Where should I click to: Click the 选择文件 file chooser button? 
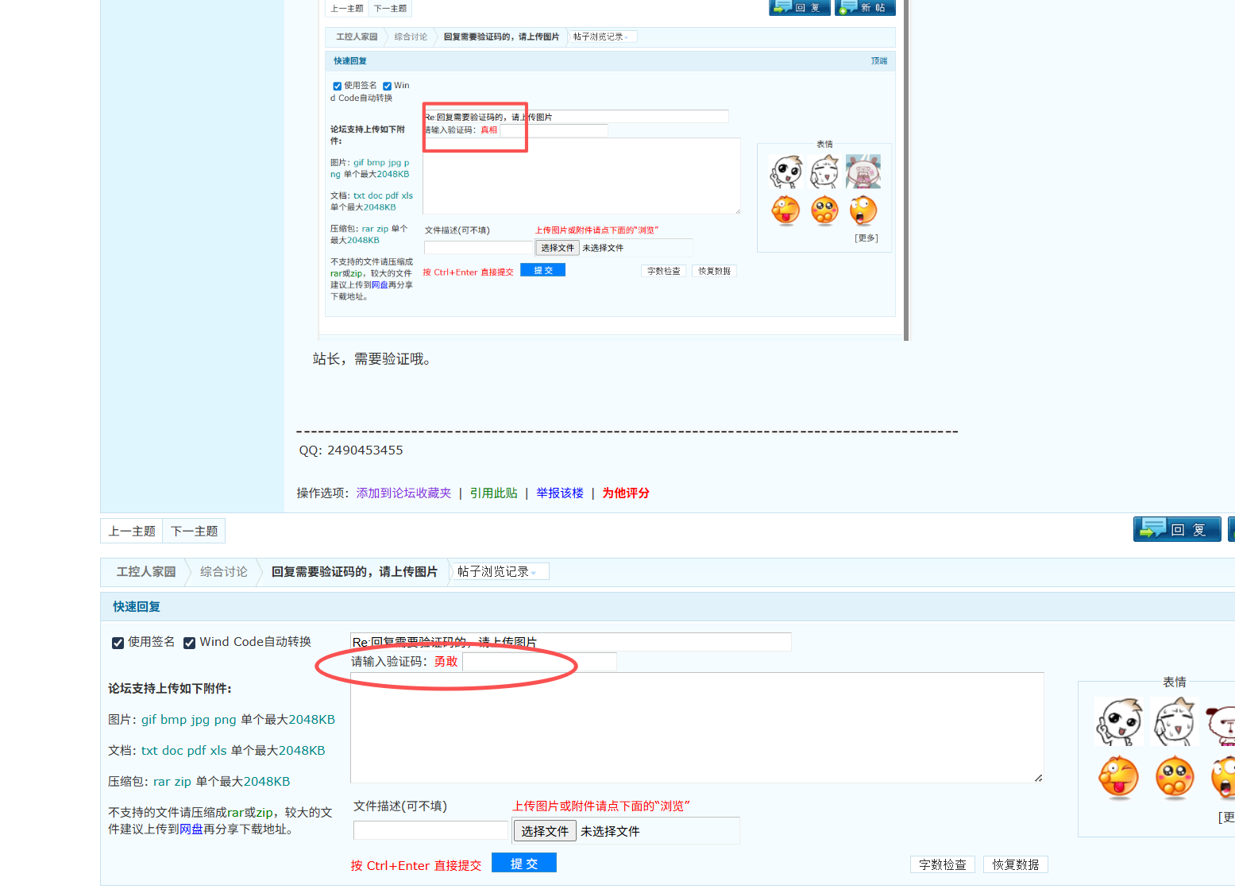pos(544,831)
